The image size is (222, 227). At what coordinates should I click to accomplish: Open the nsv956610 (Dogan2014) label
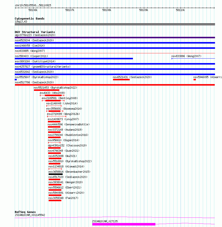coord(64,140)
